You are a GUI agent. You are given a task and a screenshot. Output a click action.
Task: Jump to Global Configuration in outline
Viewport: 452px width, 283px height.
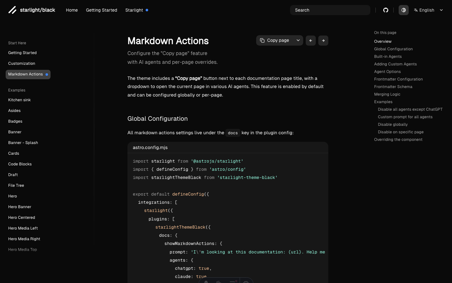pyautogui.click(x=393, y=49)
